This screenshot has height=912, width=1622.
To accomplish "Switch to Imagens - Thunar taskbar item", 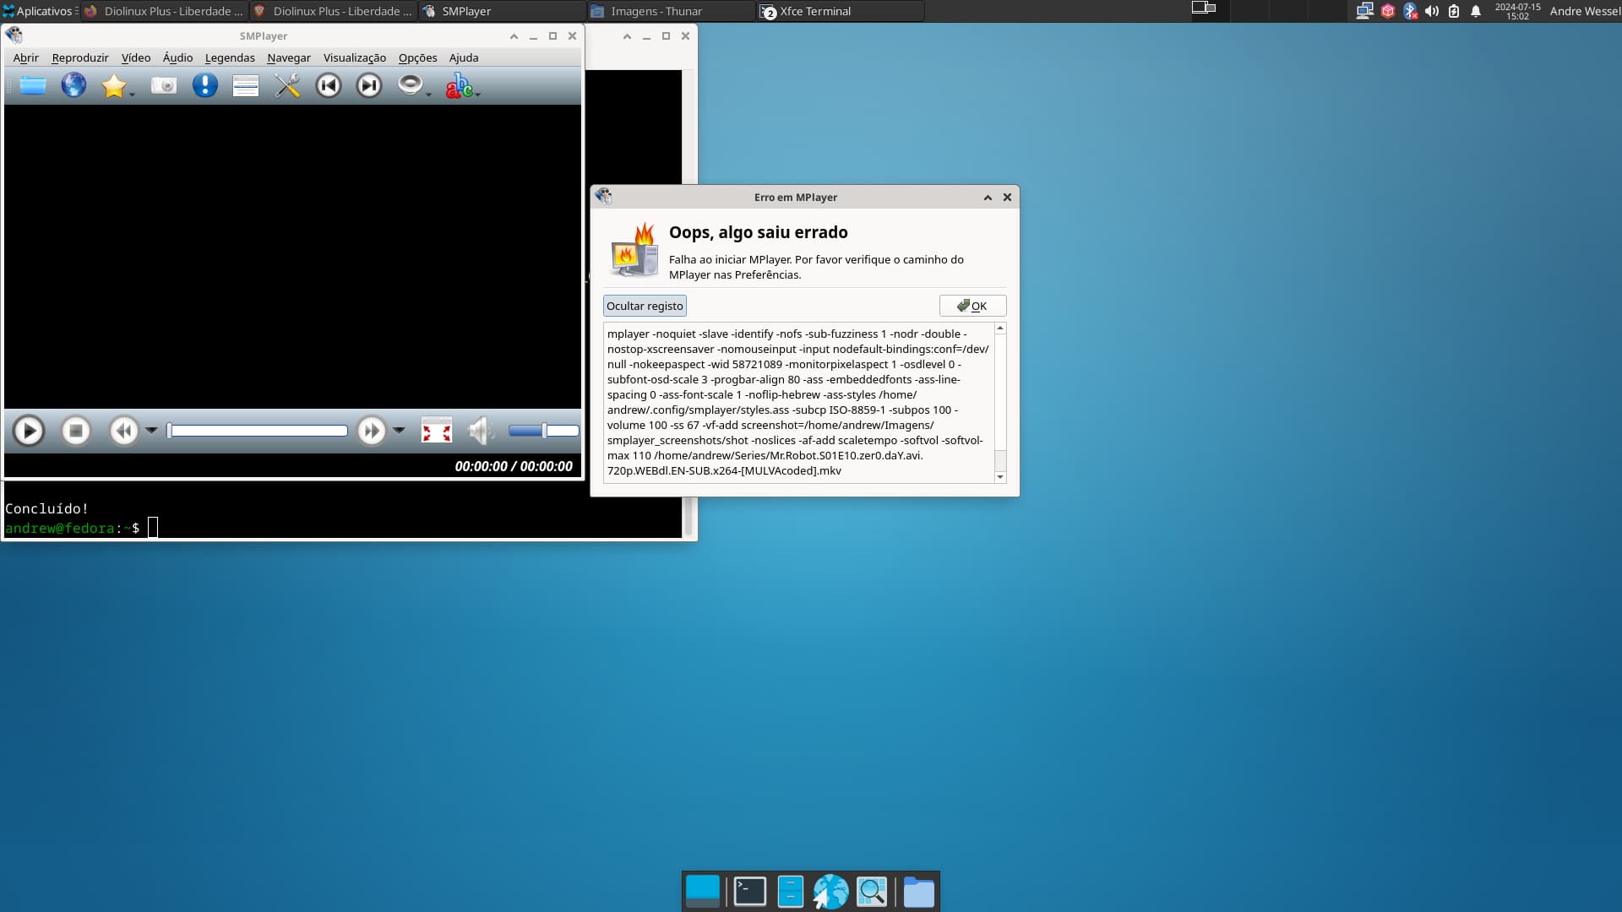I will pos(672,11).
